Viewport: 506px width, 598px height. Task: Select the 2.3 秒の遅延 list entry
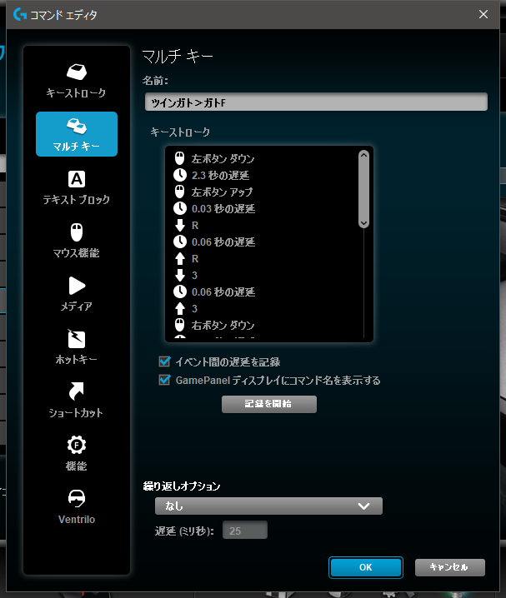(220, 175)
